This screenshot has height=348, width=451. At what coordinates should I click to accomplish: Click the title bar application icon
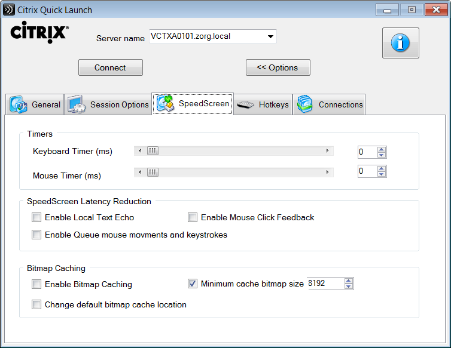pyautogui.click(x=9, y=10)
